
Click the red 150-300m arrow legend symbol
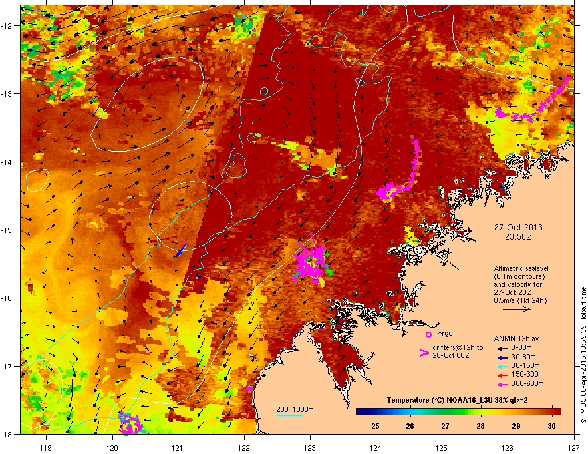click(x=502, y=375)
